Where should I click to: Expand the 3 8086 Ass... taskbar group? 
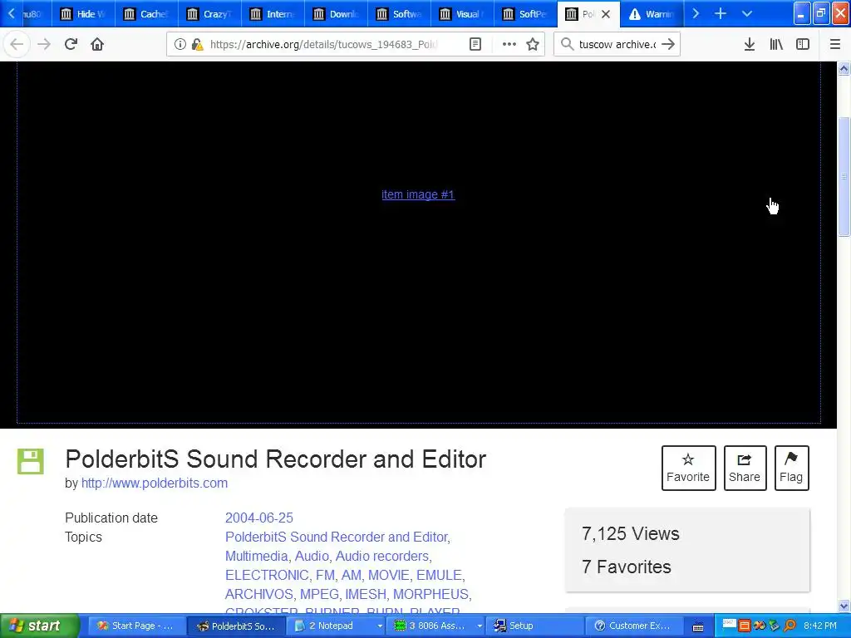(480, 626)
